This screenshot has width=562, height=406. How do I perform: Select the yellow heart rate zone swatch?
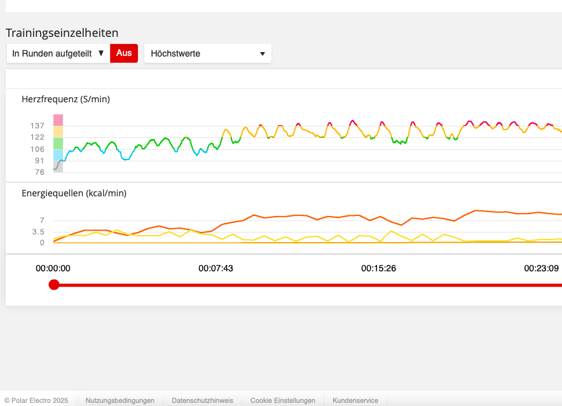pyautogui.click(x=58, y=132)
